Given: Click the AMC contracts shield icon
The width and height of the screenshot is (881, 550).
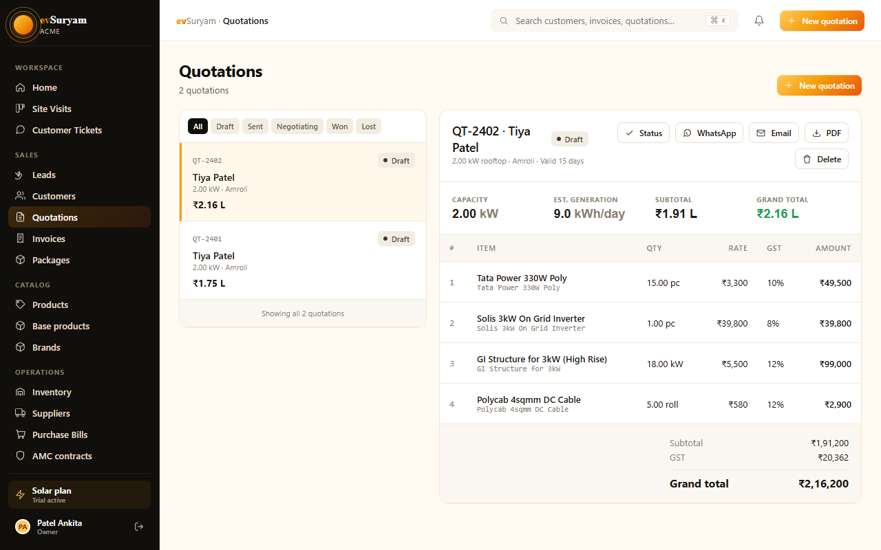Looking at the screenshot, I should pyautogui.click(x=20, y=456).
